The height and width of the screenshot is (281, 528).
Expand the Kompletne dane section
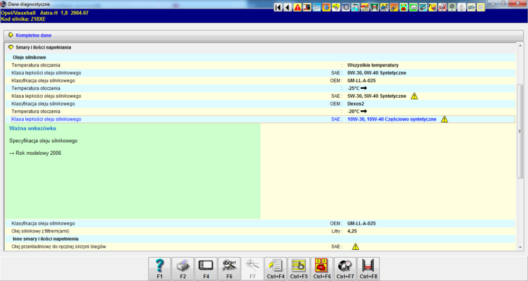tap(11, 35)
